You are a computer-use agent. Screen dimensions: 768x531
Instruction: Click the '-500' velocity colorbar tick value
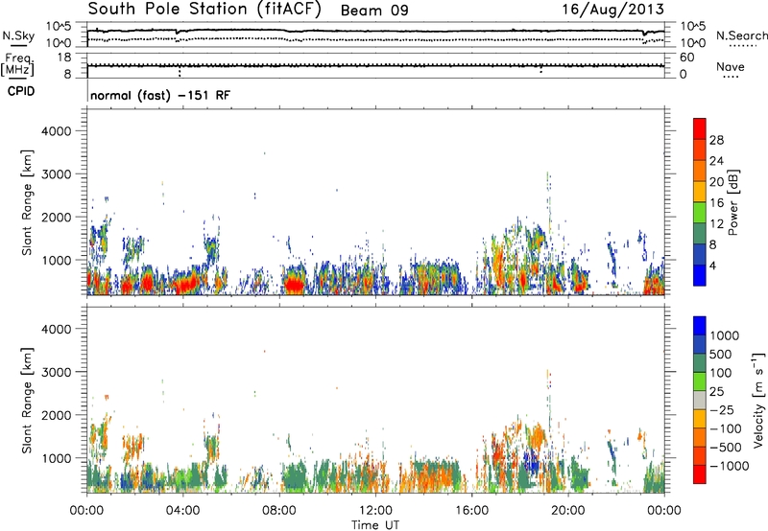pyautogui.click(x=726, y=448)
